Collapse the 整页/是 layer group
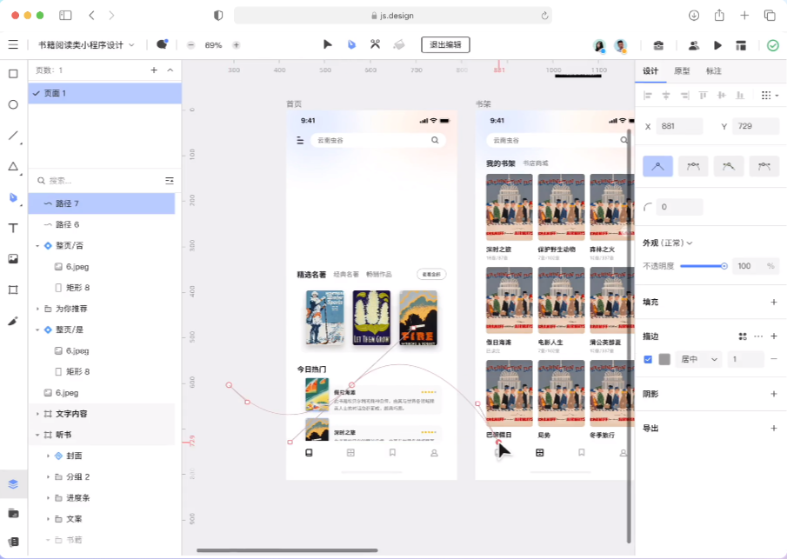This screenshot has width=787, height=559. [37, 329]
